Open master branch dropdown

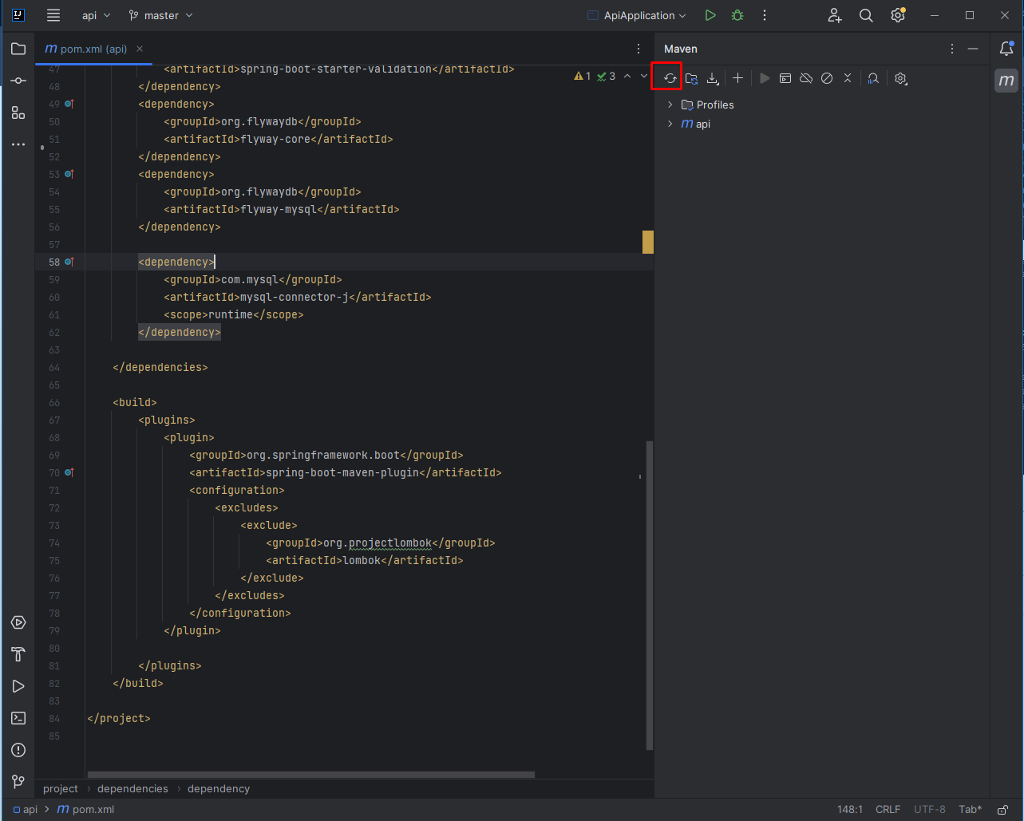click(160, 15)
